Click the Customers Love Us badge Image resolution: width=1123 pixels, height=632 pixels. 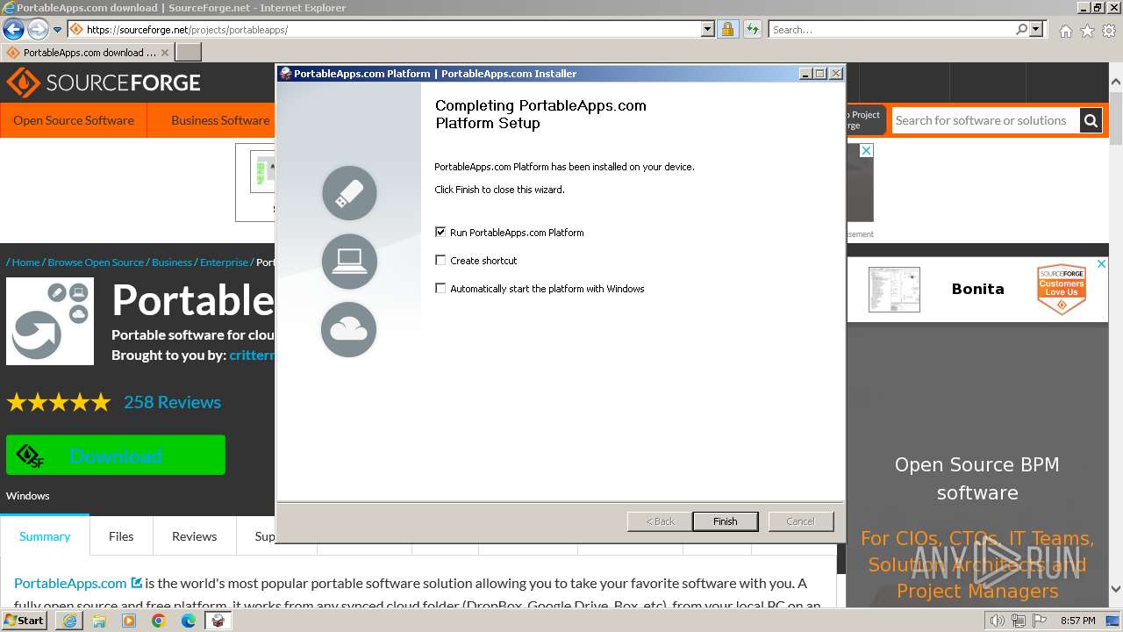pyautogui.click(x=1061, y=289)
